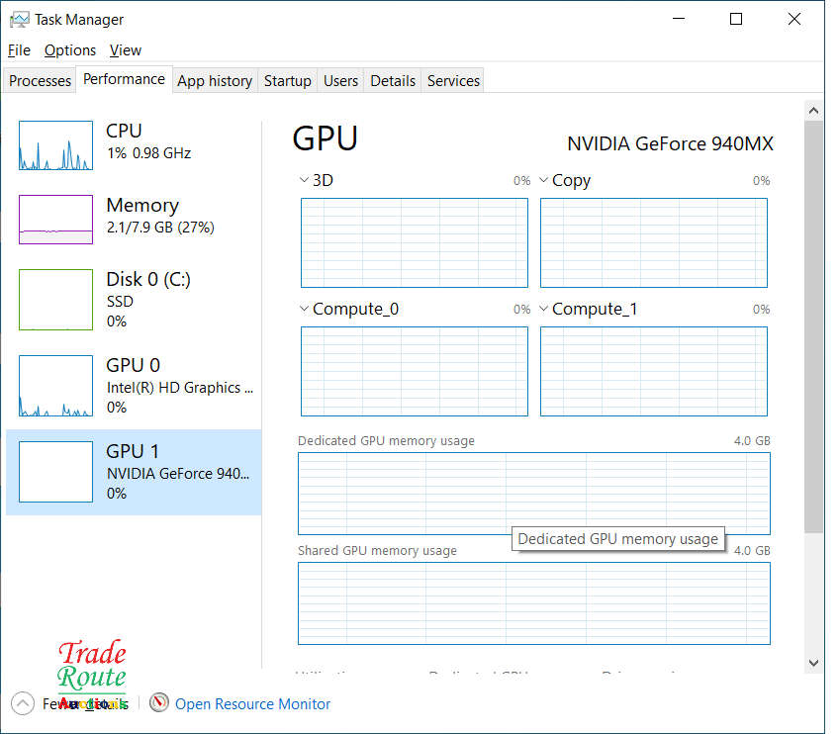The width and height of the screenshot is (840, 734).
Task: Select the CPU mini graph thumbnail
Action: point(55,145)
